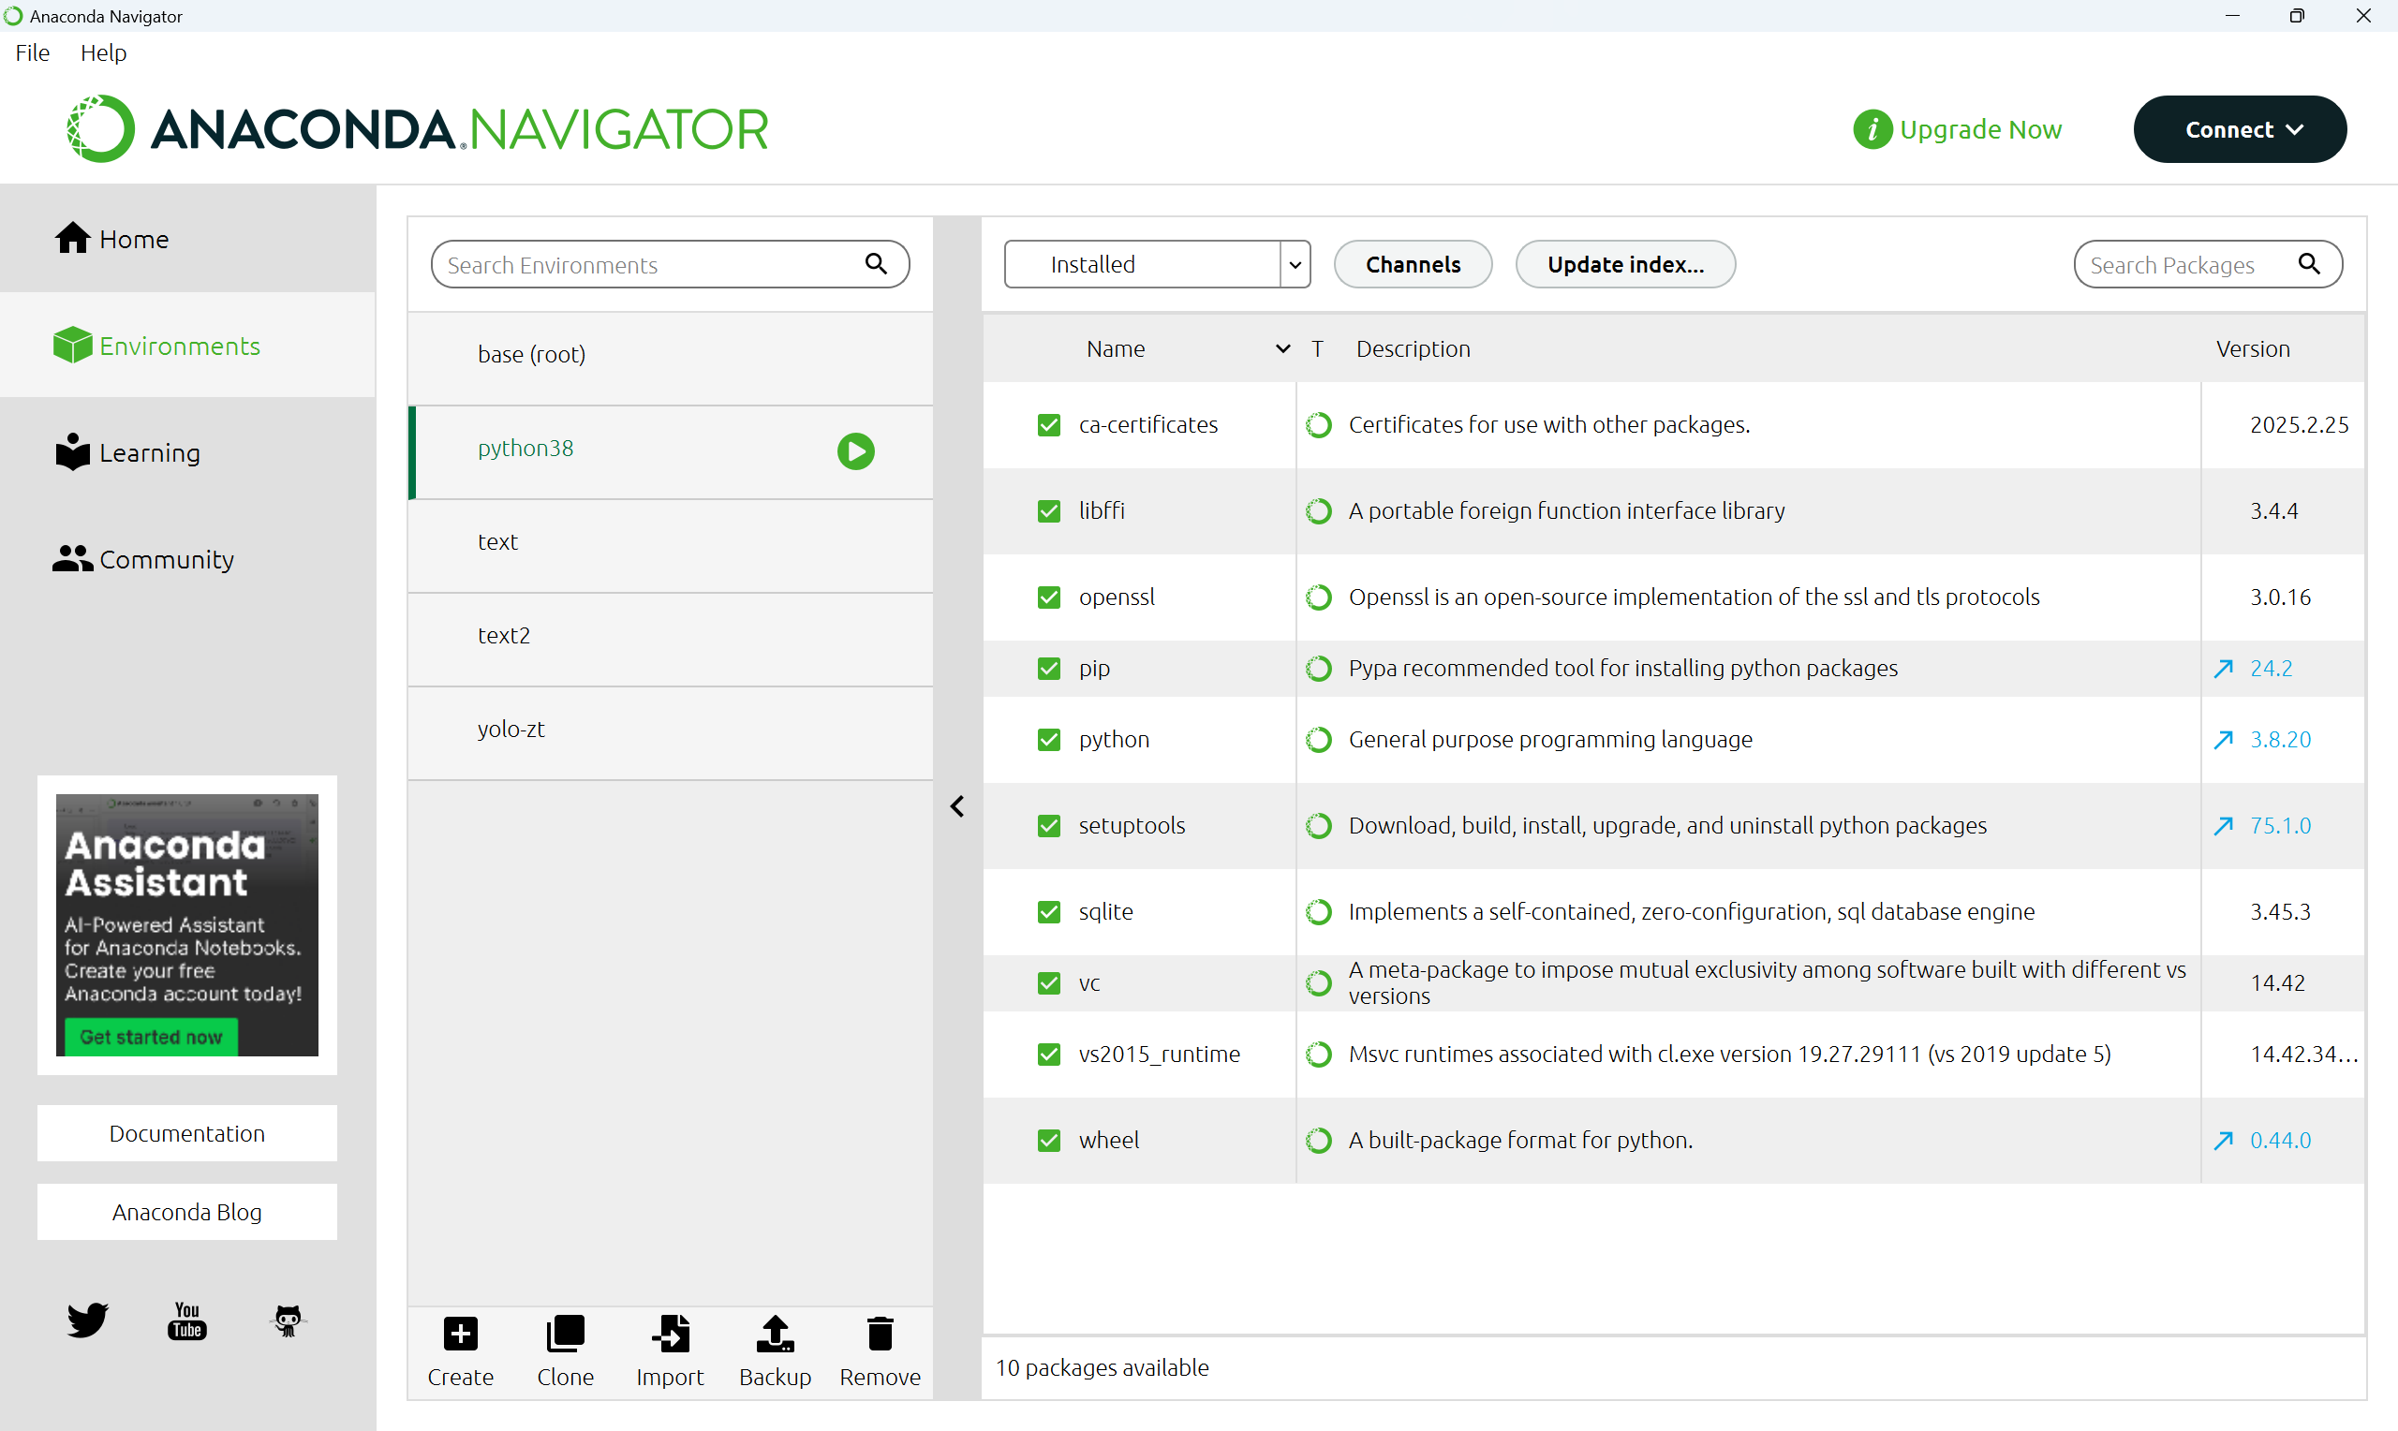Viewport: 2398px width, 1431px height.
Task: Remove the selected environment
Action: pyautogui.click(x=880, y=1351)
